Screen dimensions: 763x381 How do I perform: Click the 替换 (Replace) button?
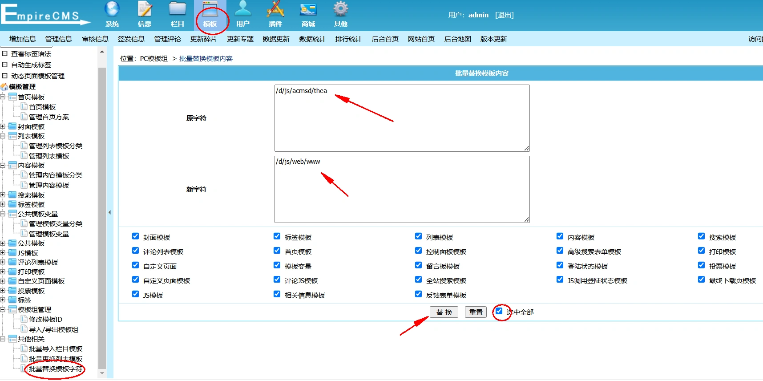tap(444, 312)
